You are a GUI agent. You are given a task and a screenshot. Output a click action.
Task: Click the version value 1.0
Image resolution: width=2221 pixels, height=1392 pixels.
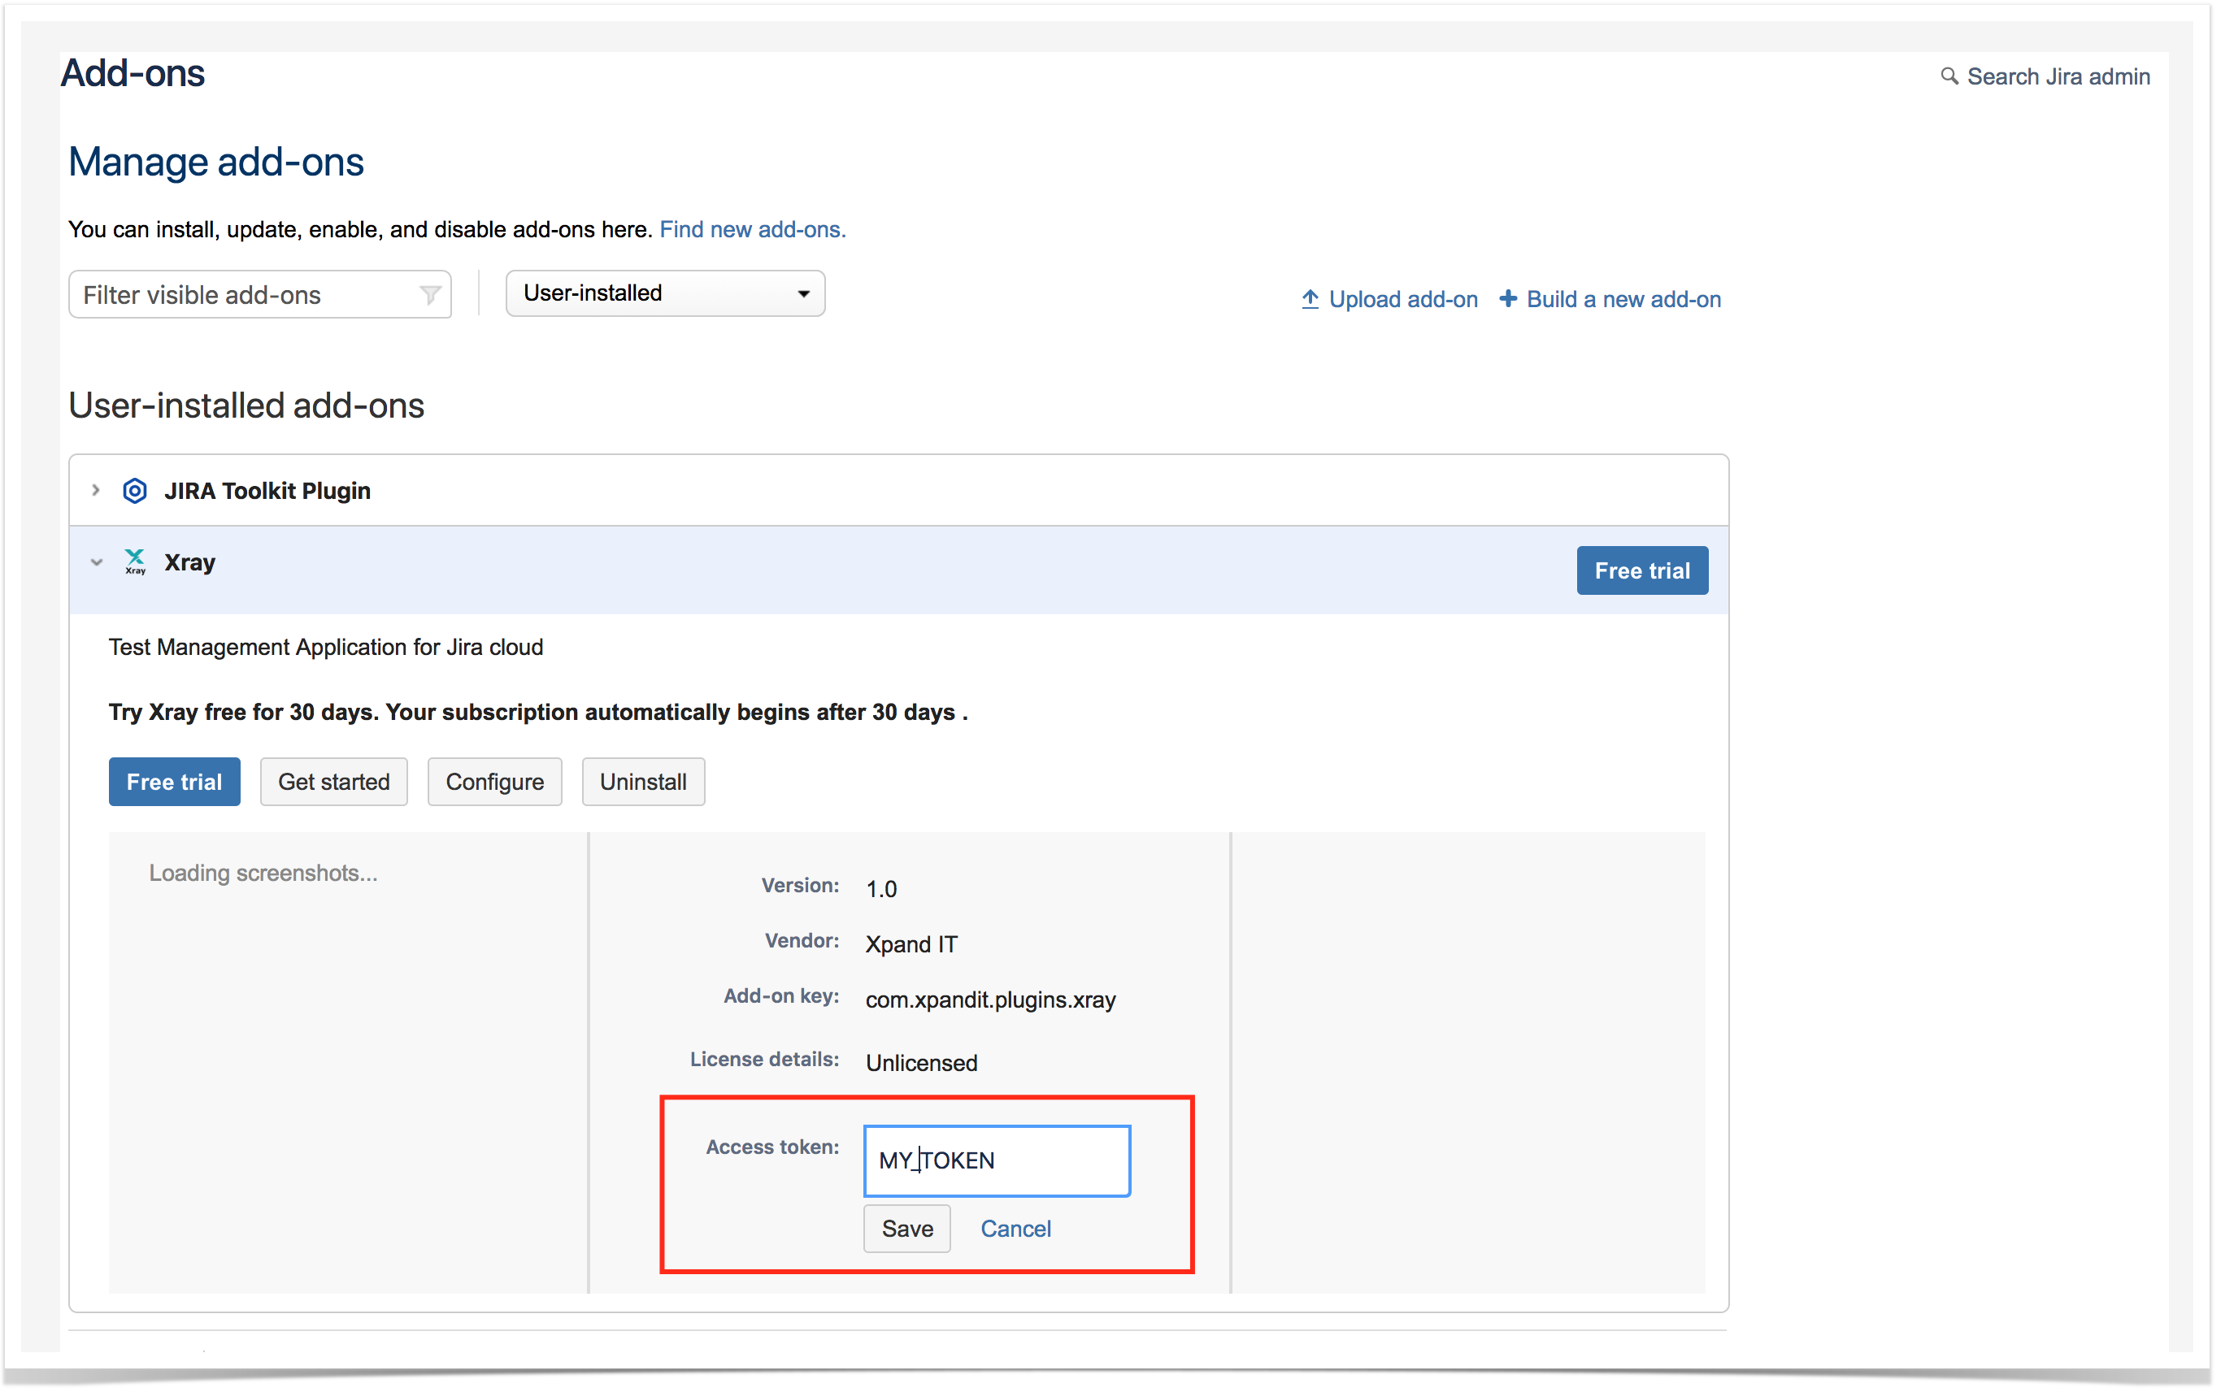(x=880, y=888)
